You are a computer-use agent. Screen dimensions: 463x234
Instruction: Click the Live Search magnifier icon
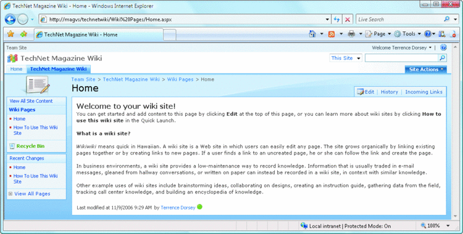click(447, 19)
